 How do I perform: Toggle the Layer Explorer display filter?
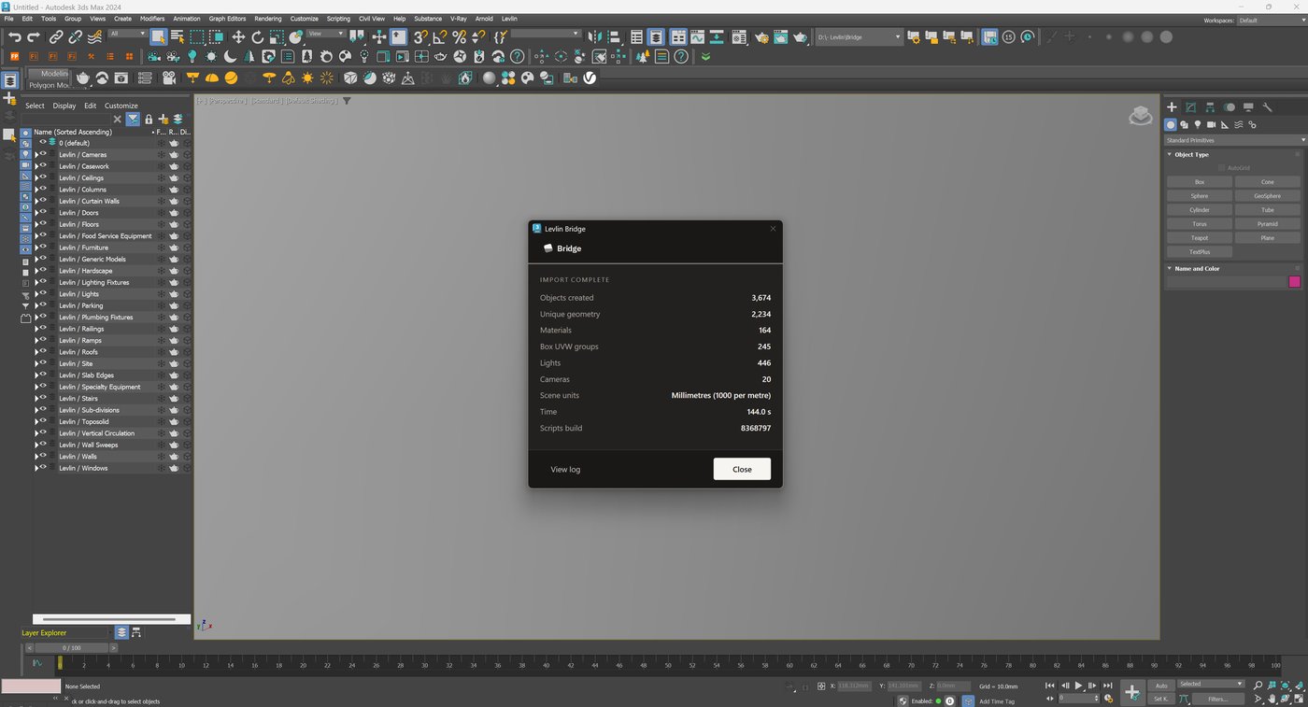point(133,120)
